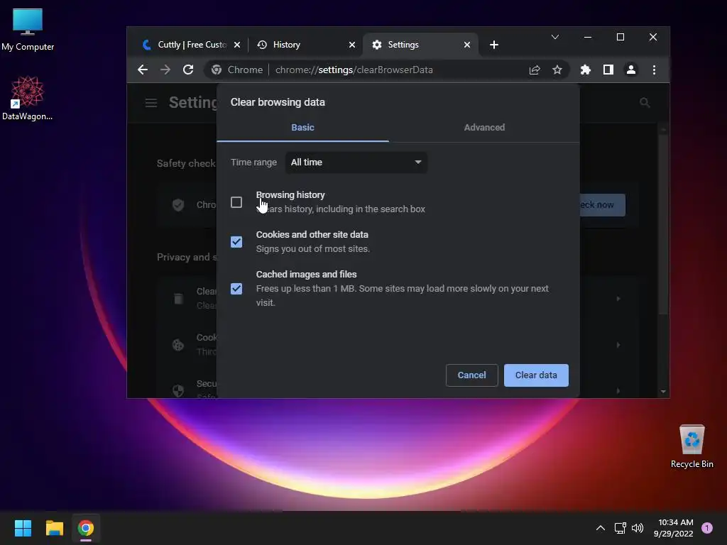Click the Clear data button
This screenshot has width=727, height=545.
pos(536,375)
